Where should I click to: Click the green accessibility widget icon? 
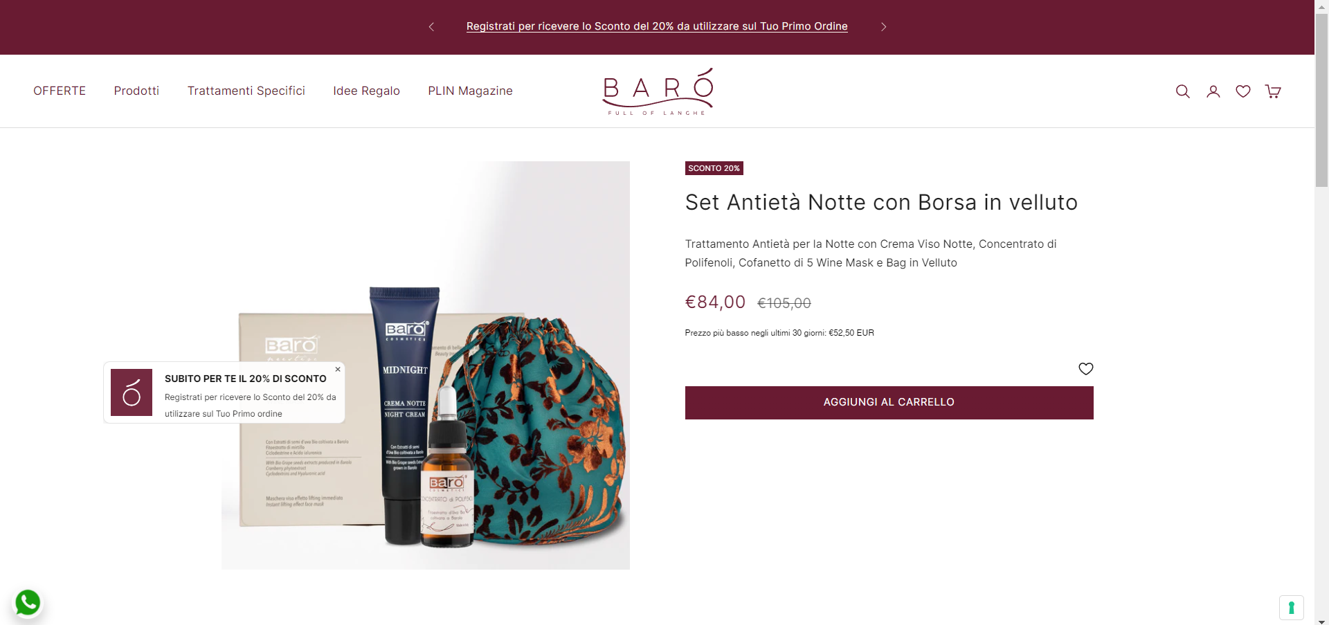(1292, 608)
